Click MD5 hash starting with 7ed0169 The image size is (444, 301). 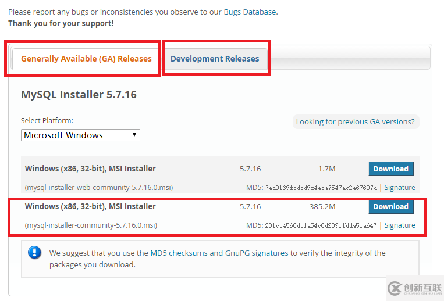click(321, 188)
